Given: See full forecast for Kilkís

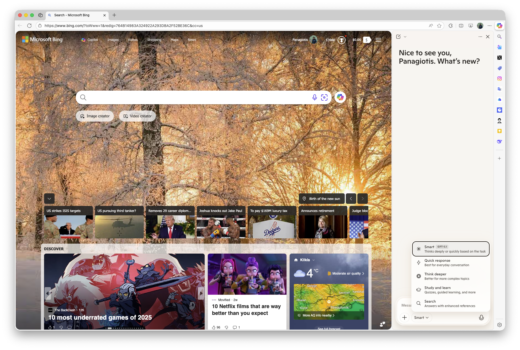Looking at the screenshot, I should click(328, 328).
